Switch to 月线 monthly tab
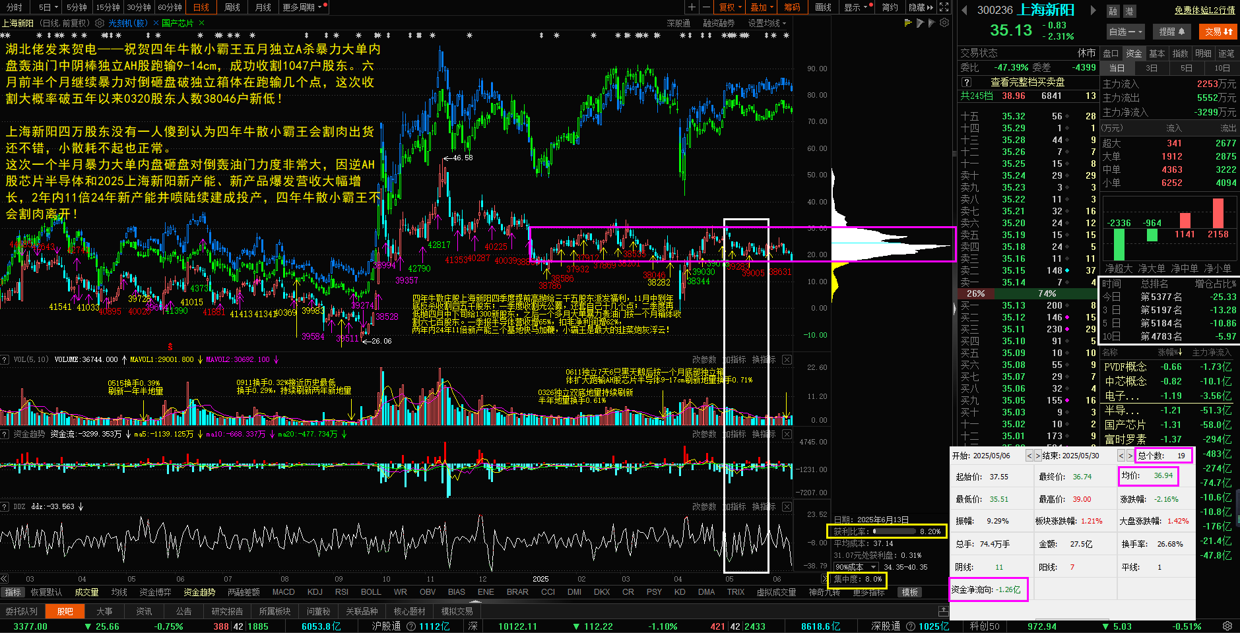Image resolution: width=1240 pixels, height=633 pixels. [263, 7]
